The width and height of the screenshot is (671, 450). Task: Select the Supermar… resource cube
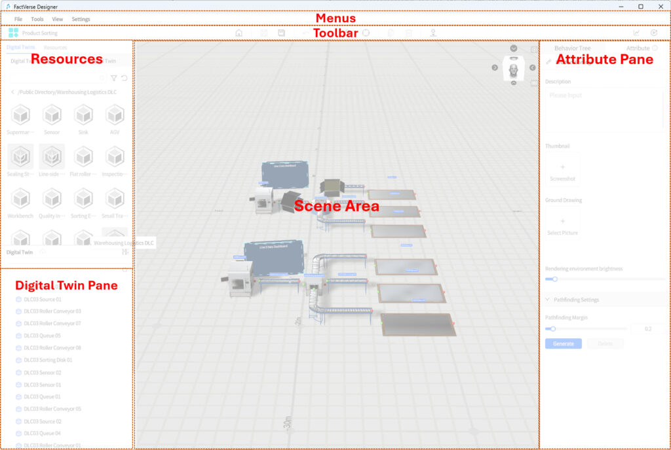(x=20, y=114)
